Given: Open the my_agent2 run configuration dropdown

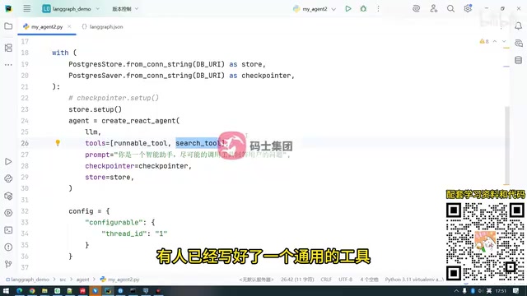Looking at the screenshot, I should click(x=315, y=9).
